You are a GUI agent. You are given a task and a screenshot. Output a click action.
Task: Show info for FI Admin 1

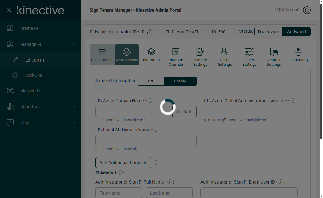click(120, 173)
